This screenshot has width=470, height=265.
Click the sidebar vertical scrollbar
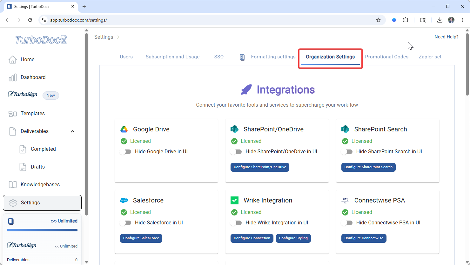click(86, 124)
